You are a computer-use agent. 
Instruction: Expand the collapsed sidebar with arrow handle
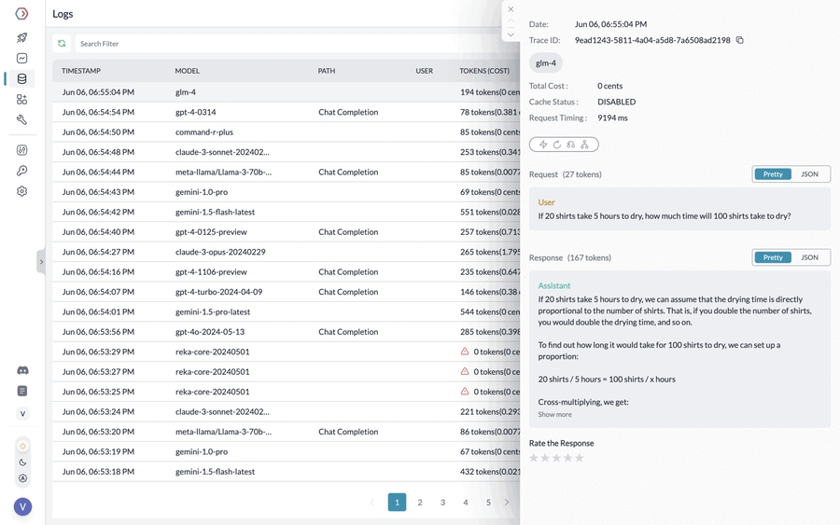(41, 262)
